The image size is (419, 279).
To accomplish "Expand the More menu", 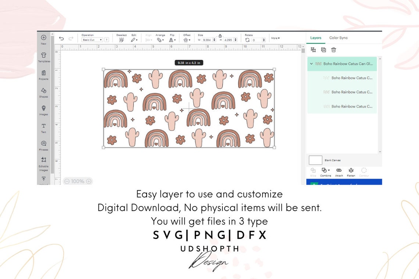I will pos(275,38).
